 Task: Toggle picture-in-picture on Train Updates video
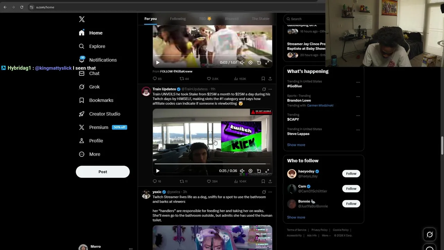259,171
